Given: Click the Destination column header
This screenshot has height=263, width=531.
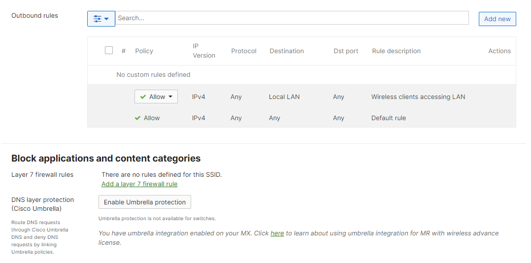Looking at the screenshot, I should (x=287, y=51).
